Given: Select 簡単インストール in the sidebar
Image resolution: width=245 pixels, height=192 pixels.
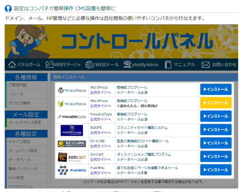Looking at the screenshot, I should 26,169.
